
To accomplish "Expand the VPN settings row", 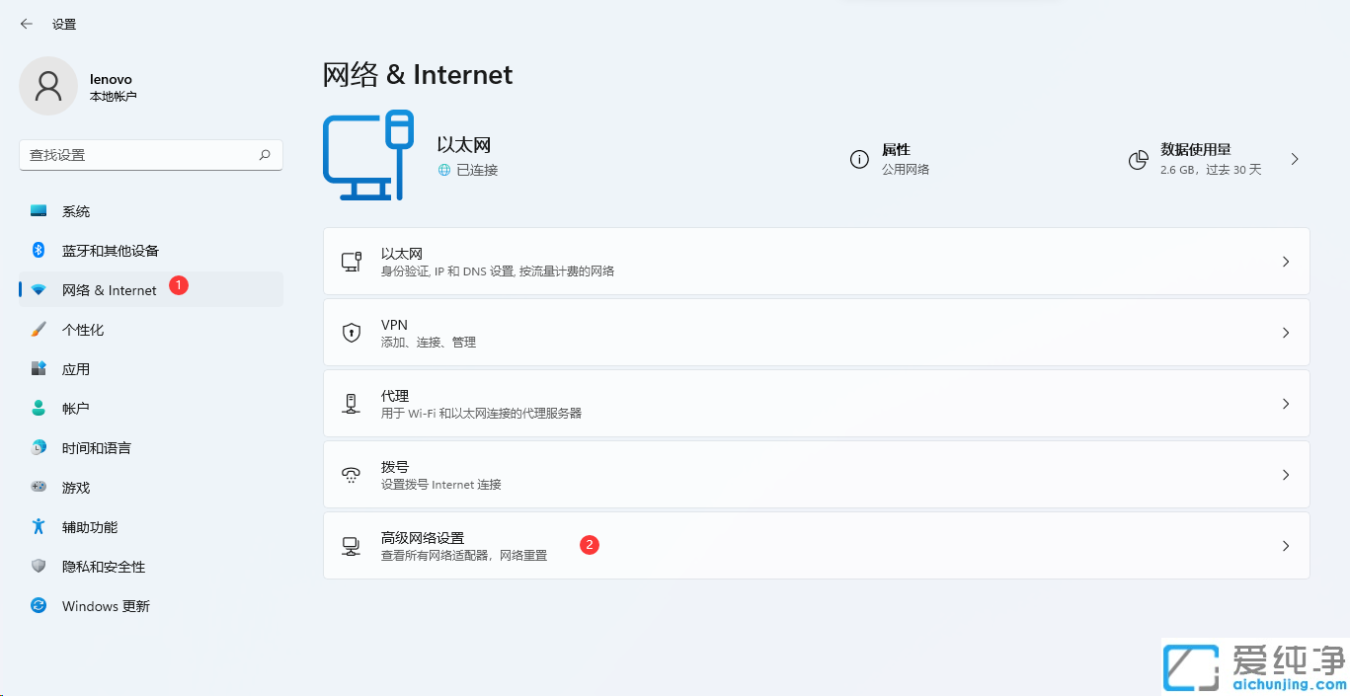I will [816, 332].
